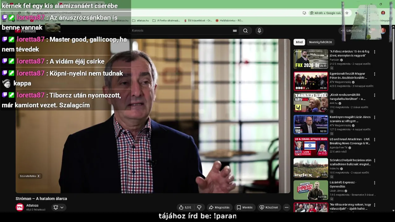This screenshot has height=222, width=395.
Task: Click the Mentés save button
Action: pyautogui.click(x=244, y=208)
